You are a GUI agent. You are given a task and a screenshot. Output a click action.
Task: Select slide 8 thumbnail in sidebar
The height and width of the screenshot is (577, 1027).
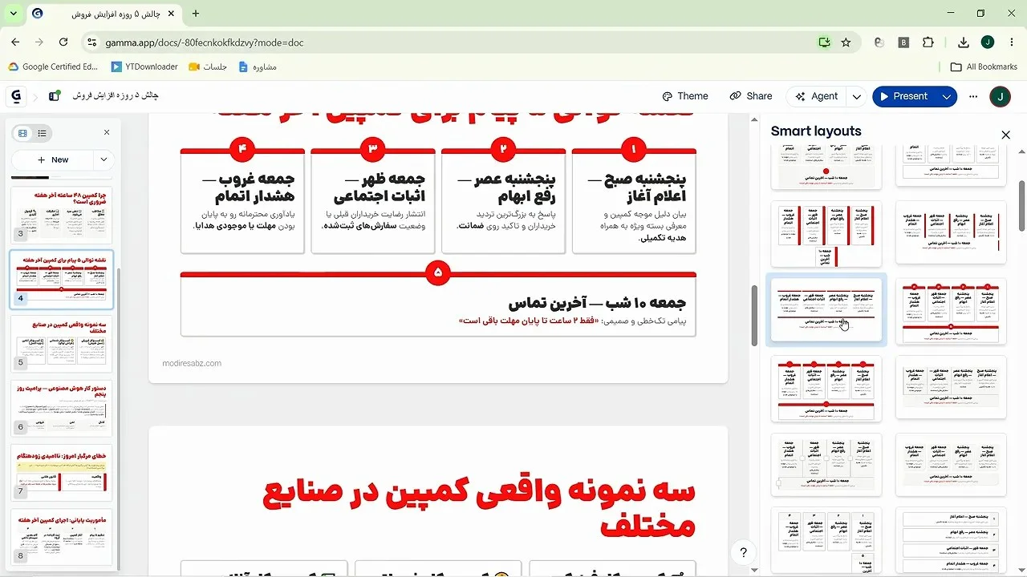pos(62,537)
